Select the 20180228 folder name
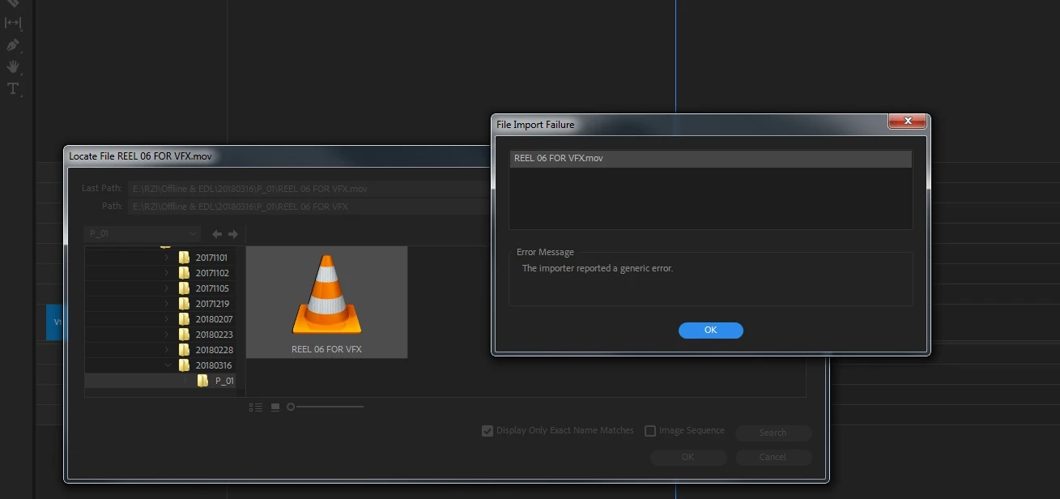The image size is (1060, 499). [x=214, y=350]
